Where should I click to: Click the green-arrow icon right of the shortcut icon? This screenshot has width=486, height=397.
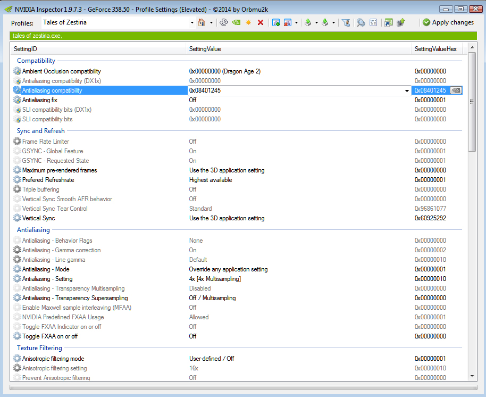pyautogui.click(x=401, y=22)
